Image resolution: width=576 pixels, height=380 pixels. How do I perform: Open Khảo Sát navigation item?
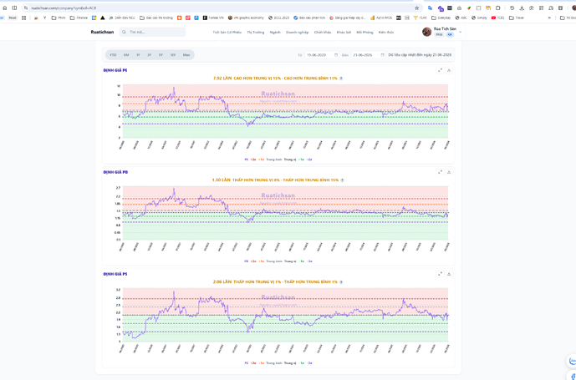point(344,33)
